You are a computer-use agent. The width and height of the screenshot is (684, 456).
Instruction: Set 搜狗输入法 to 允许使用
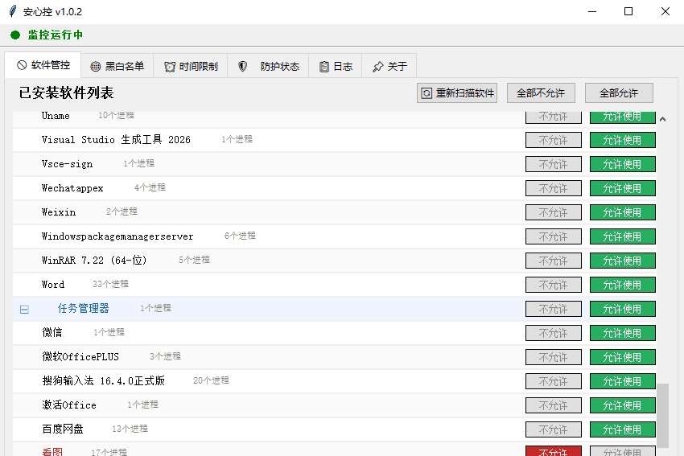[622, 381]
